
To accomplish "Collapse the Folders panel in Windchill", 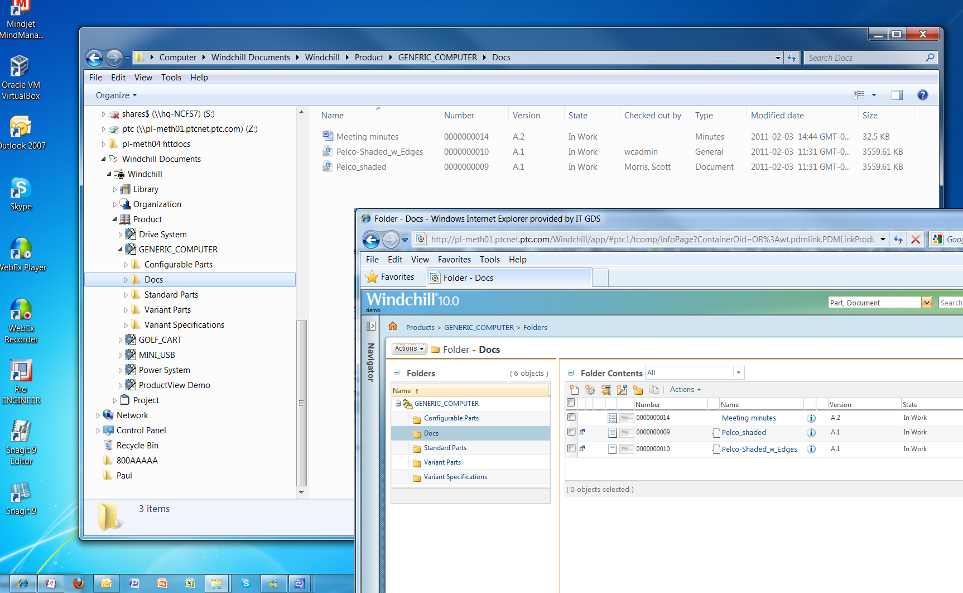I will (397, 373).
